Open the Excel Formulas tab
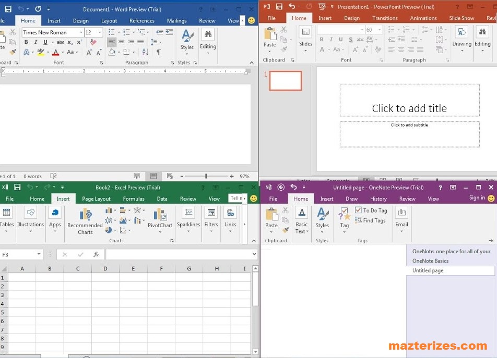Screen dimensions: 497x358 [134, 199]
